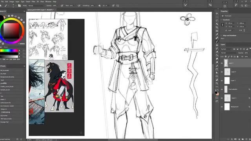
Task: Click the black foreground color swatch in toolbox
Action: (x=216, y=92)
